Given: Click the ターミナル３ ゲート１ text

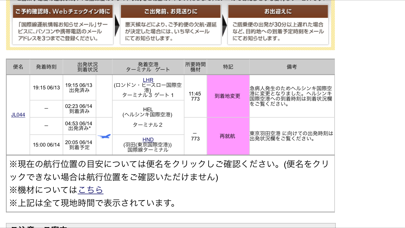Looking at the screenshot, I should pos(148,95).
